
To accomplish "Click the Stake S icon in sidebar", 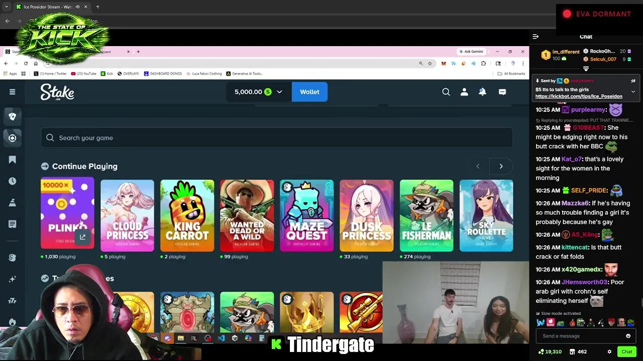I will point(12,257).
